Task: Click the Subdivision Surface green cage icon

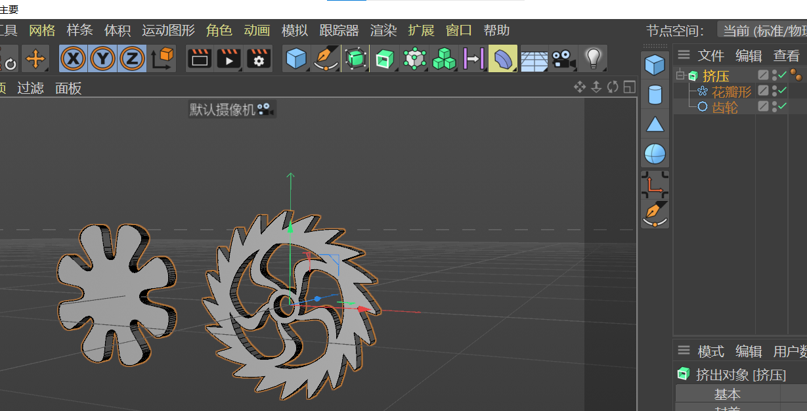Action: (x=355, y=59)
